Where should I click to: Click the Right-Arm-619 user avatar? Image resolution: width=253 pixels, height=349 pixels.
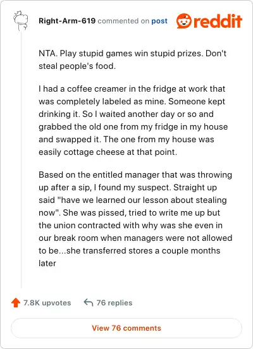pos(21,21)
